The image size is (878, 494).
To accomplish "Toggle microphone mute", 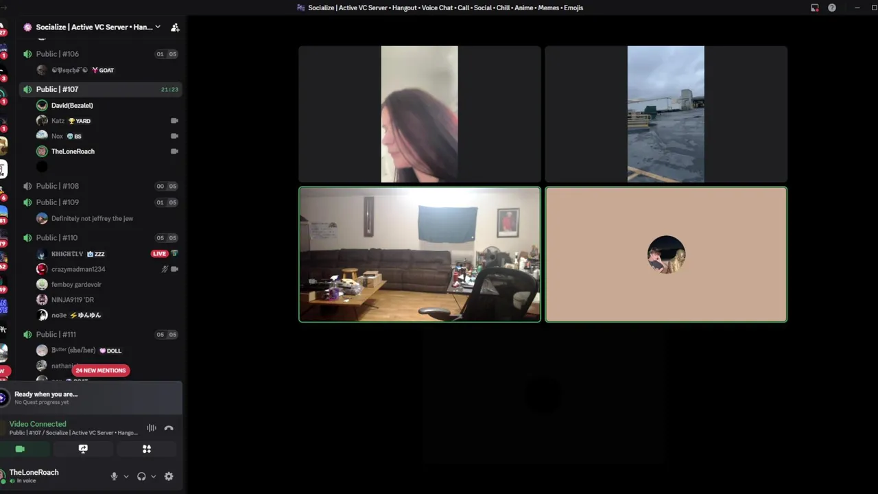I will click(x=114, y=476).
